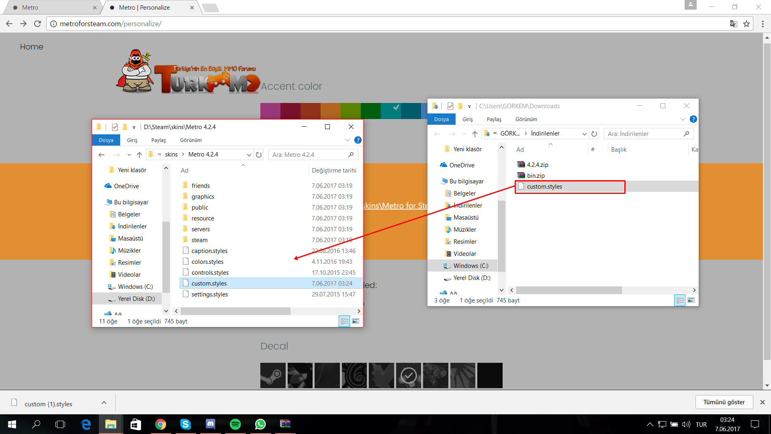Click the Chrome back navigation arrow
The height and width of the screenshot is (434, 771).
click(9, 24)
